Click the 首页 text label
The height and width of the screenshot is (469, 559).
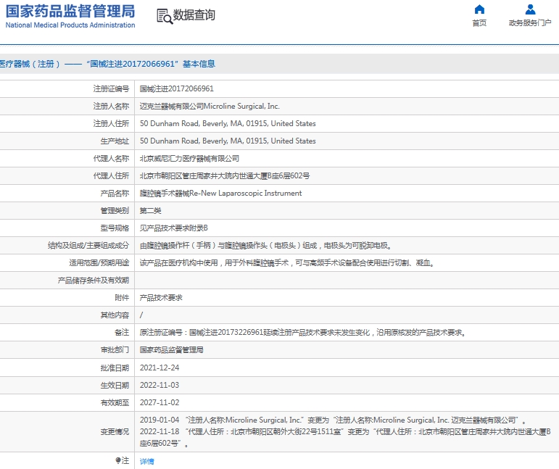[x=479, y=23]
